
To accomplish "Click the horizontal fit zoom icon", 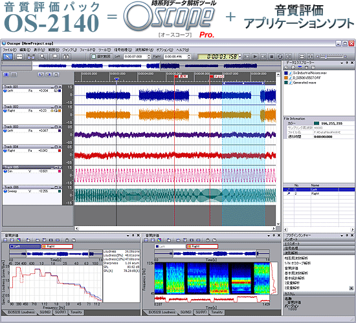I will click(x=302, y=56).
